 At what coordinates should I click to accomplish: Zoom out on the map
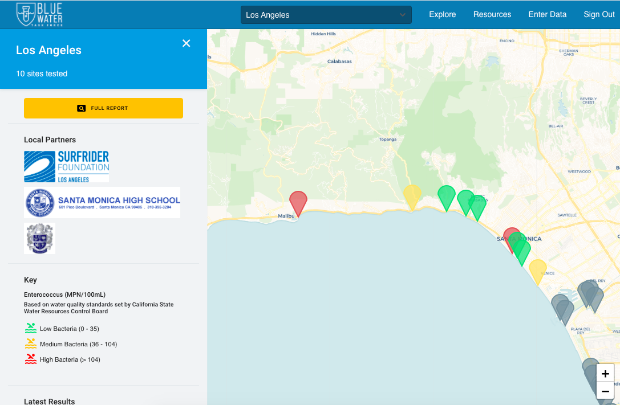point(605,391)
